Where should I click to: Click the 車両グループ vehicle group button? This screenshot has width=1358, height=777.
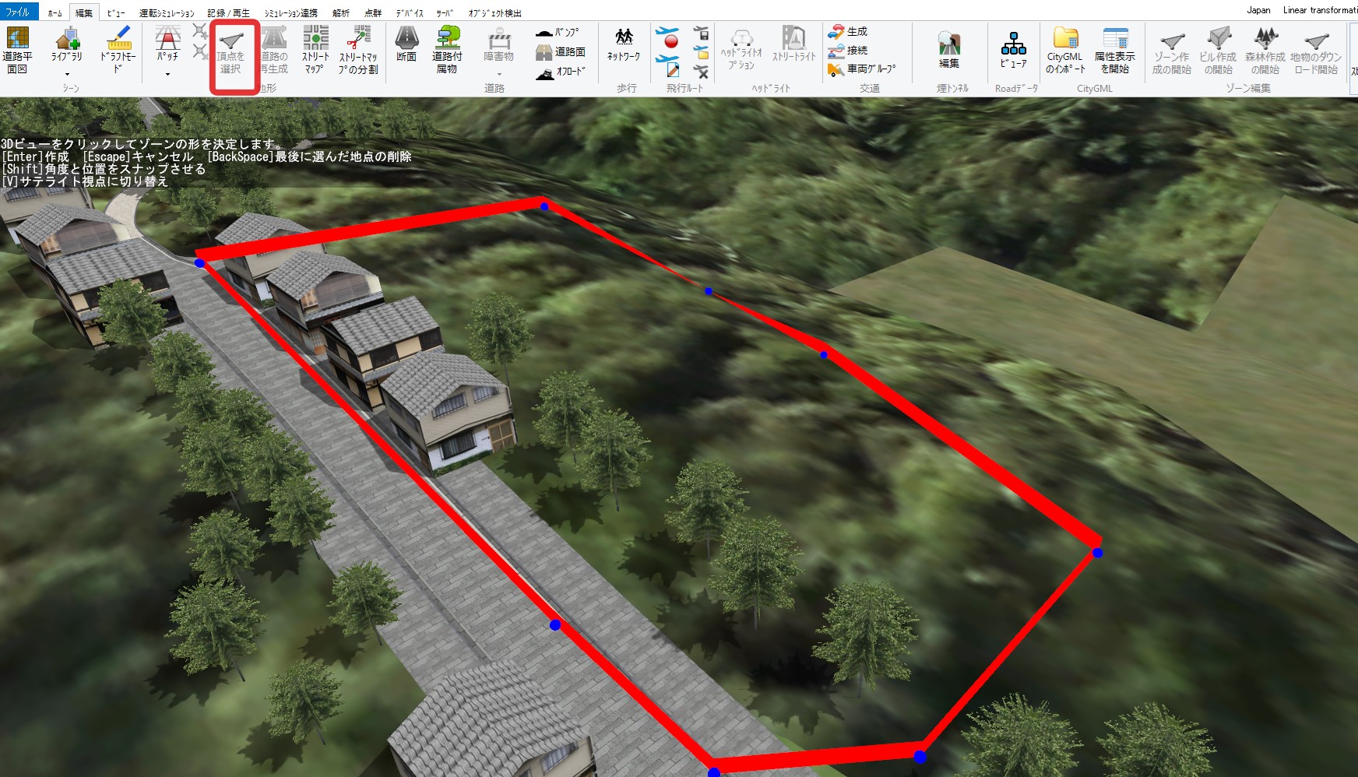coord(862,69)
